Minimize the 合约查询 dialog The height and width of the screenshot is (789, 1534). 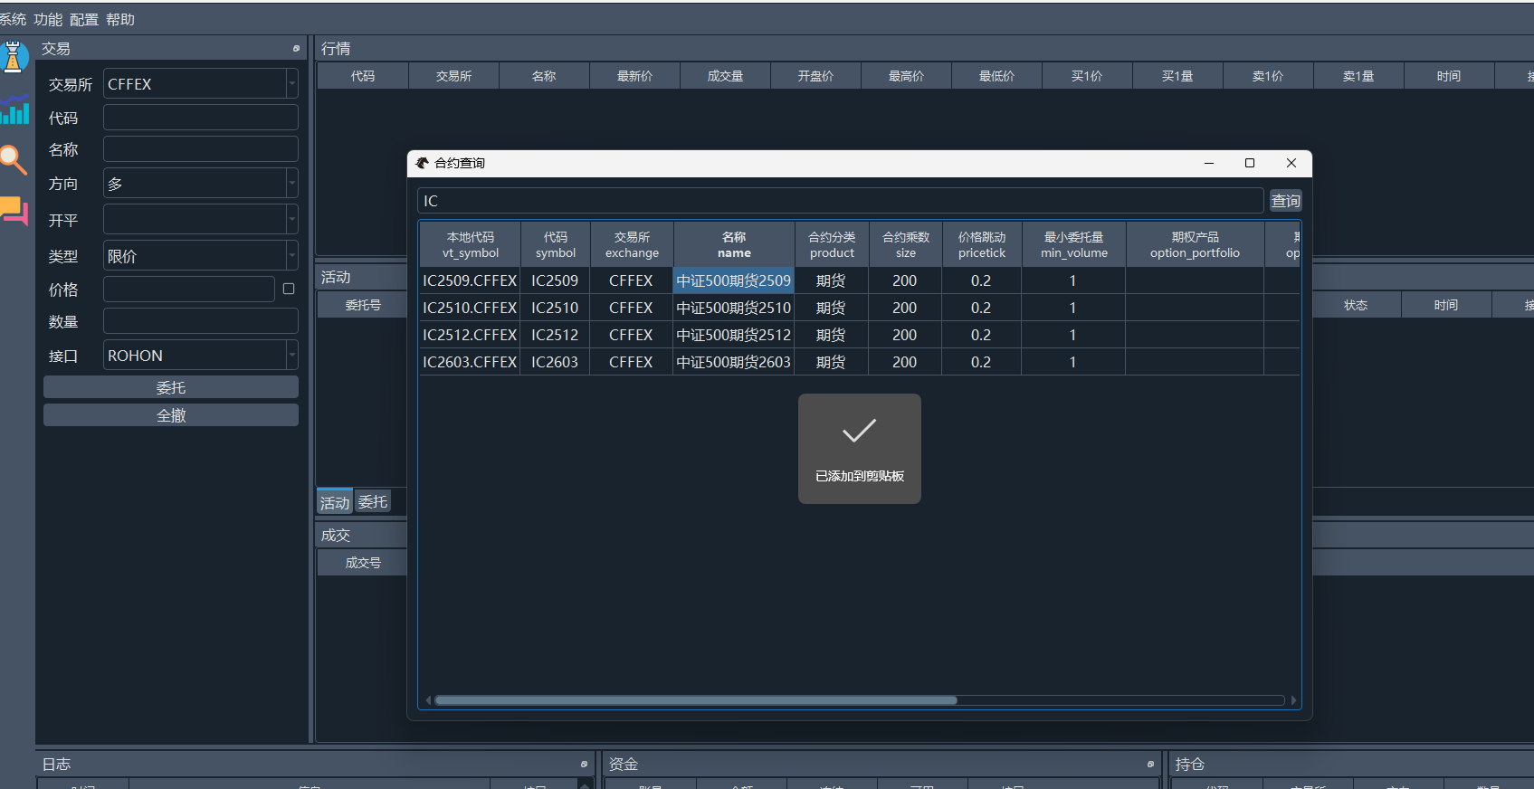(x=1208, y=163)
